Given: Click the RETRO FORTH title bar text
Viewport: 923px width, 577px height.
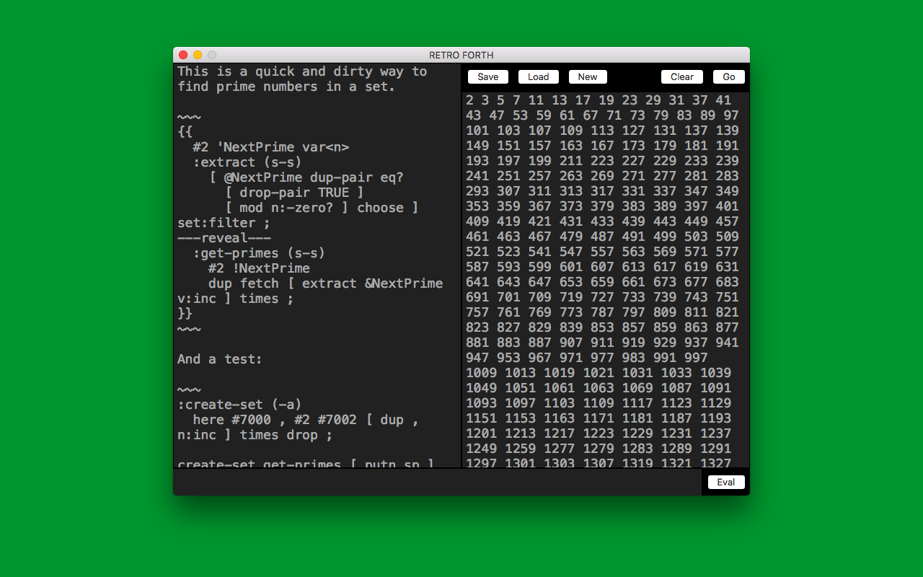Looking at the screenshot, I should (x=461, y=55).
